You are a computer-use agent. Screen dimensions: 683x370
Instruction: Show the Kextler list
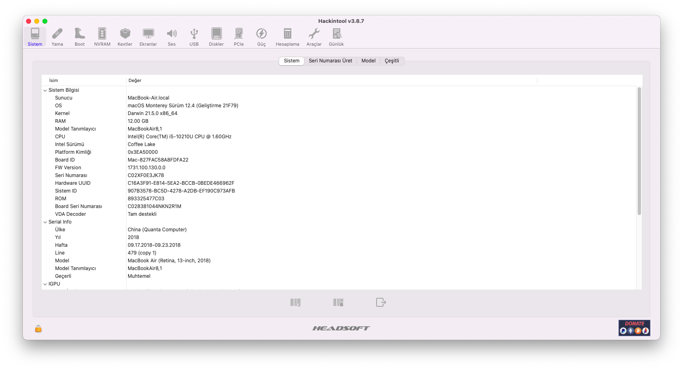[x=125, y=37]
